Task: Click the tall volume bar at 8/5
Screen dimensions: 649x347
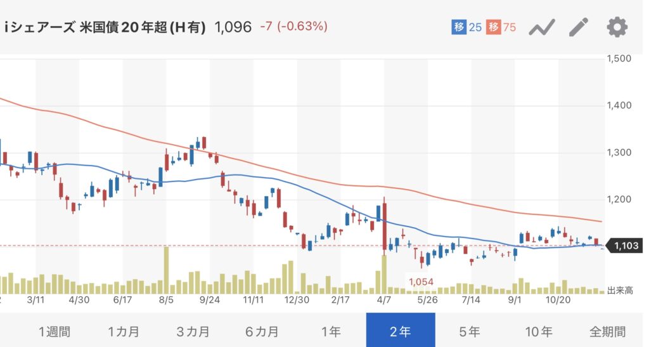Action: (167, 270)
